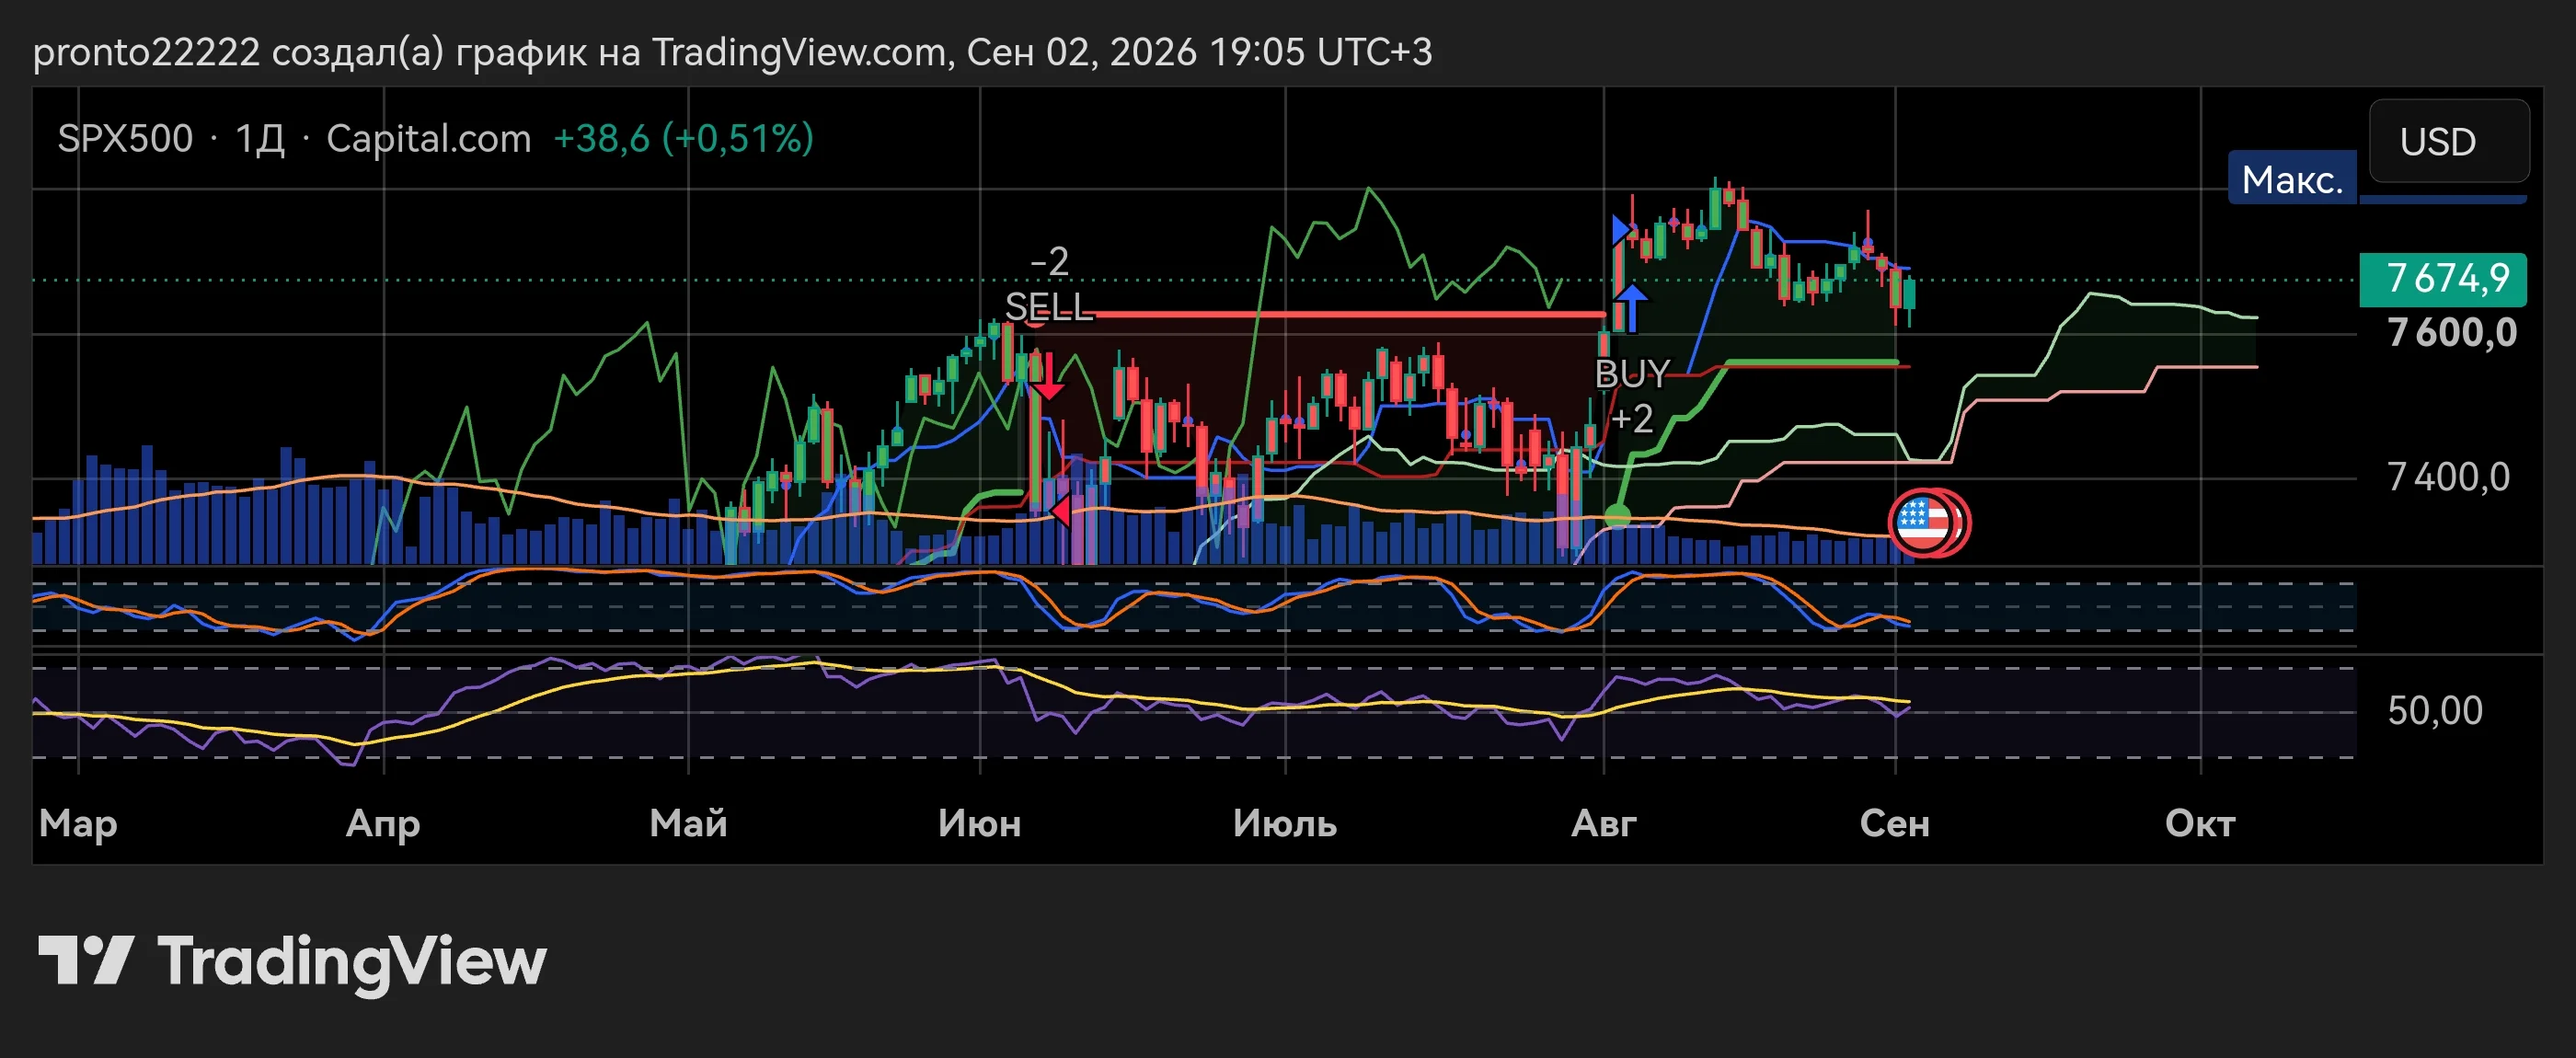Click the "Макс." price label

pos(2292,179)
